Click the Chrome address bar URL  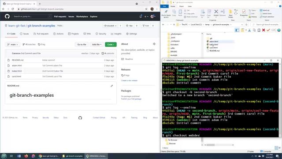coord(42,9)
